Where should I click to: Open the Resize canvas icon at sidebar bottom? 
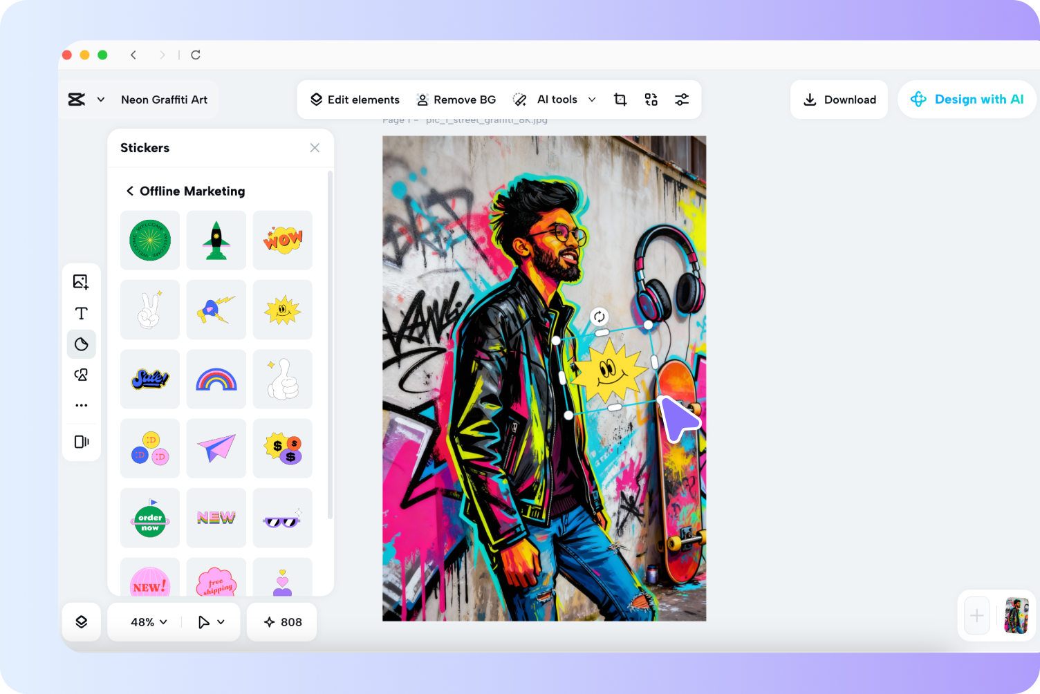pos(81,442)
